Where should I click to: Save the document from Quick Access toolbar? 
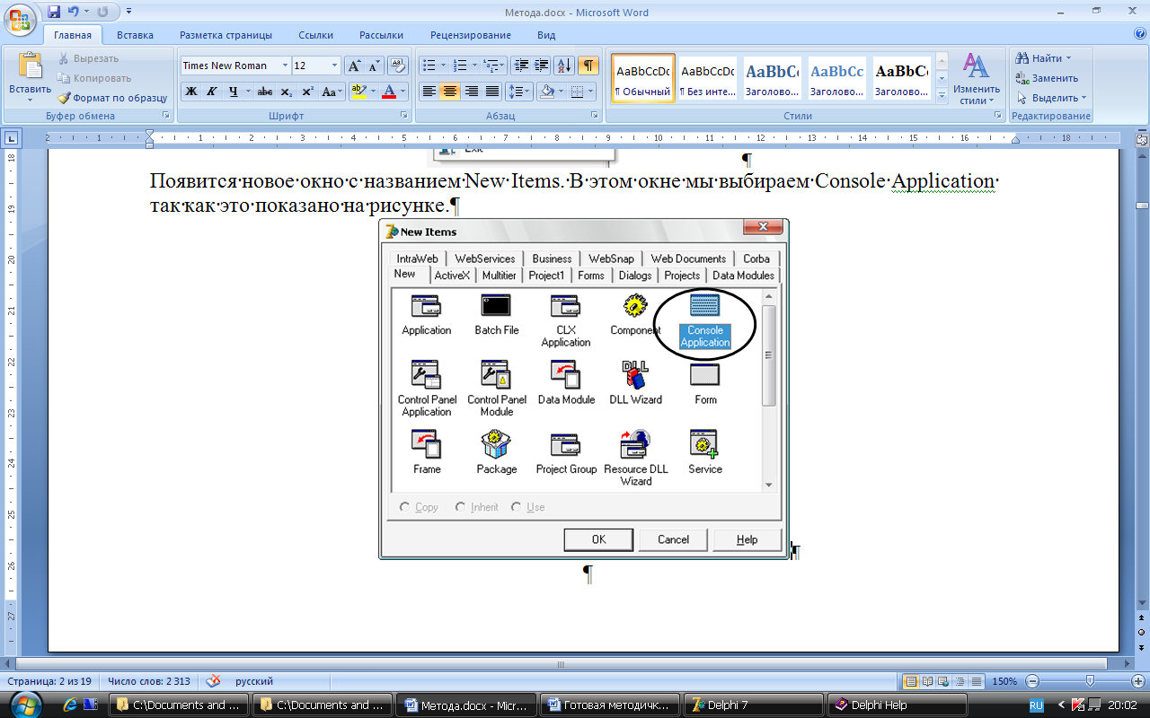tap(54, 12)
